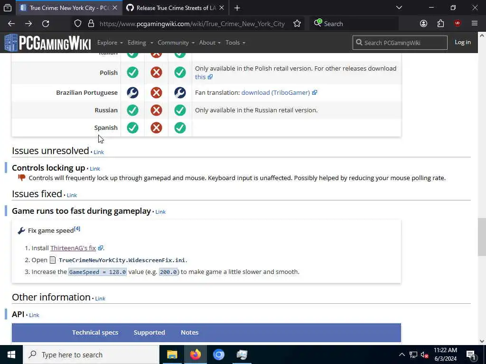The image size is (486, 364).
Task: Show hidden system tray icons
Action: pos(402,355)
